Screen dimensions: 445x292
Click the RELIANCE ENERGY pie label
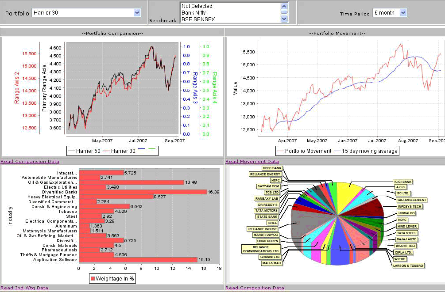click(265, 174)
